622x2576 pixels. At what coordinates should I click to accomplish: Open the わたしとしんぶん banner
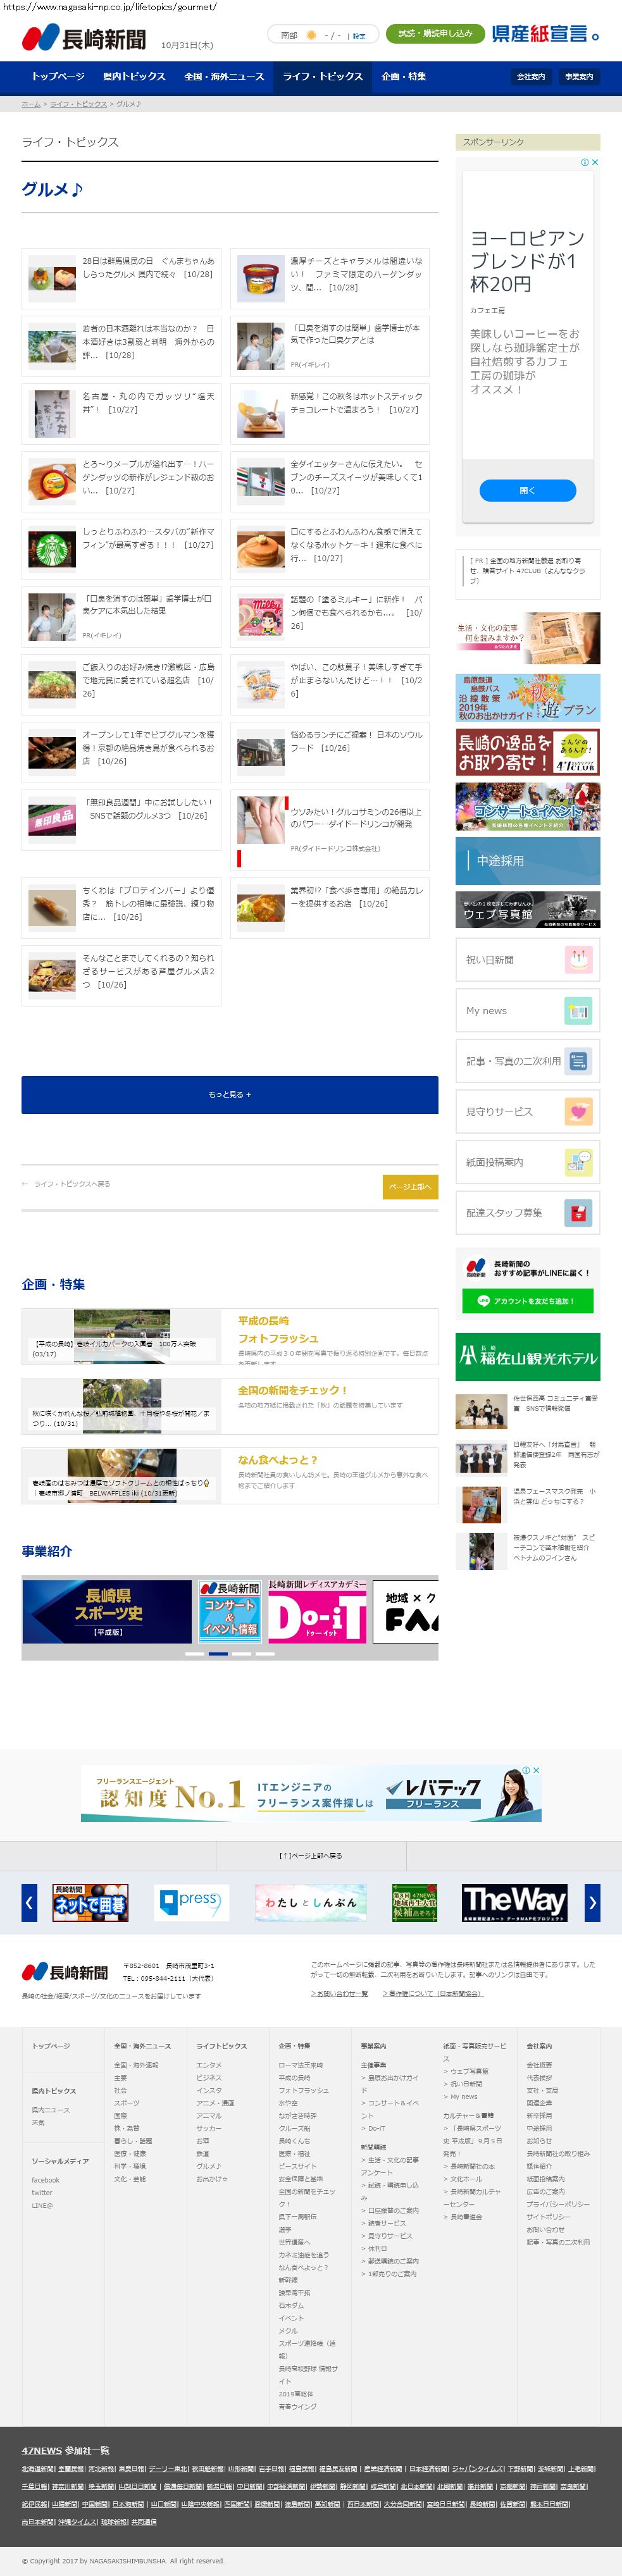pyautogui.click(x=310, y=1902)
